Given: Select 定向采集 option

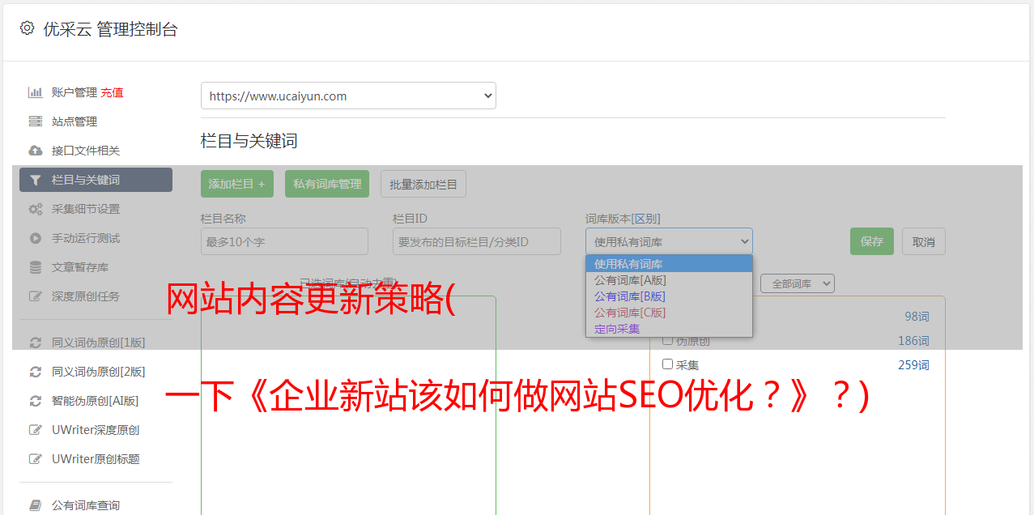Looking at the screenshot, I should [669, 329].
